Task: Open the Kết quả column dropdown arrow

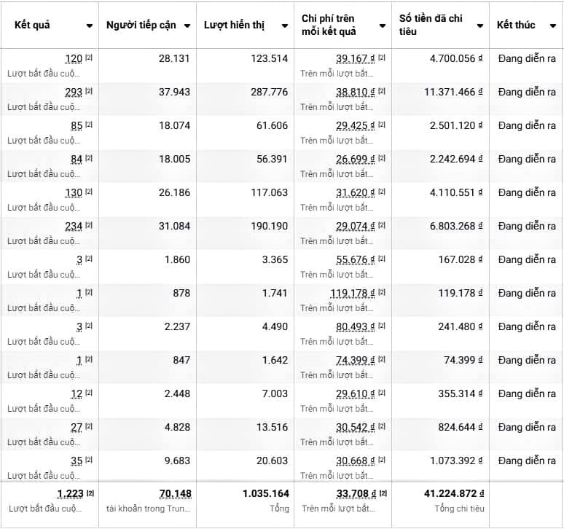Action: pyautogui.click(x=89, y=26)
